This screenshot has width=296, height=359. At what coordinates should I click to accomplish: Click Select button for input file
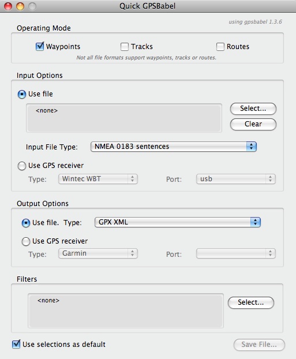click(253, 109)
